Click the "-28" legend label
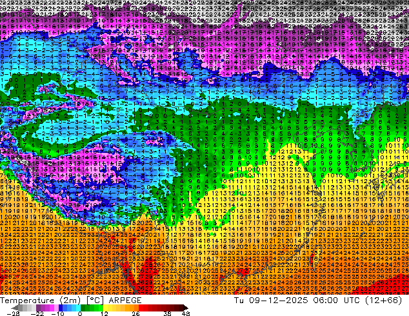This screenshot has width=409, height=316. 13,313
